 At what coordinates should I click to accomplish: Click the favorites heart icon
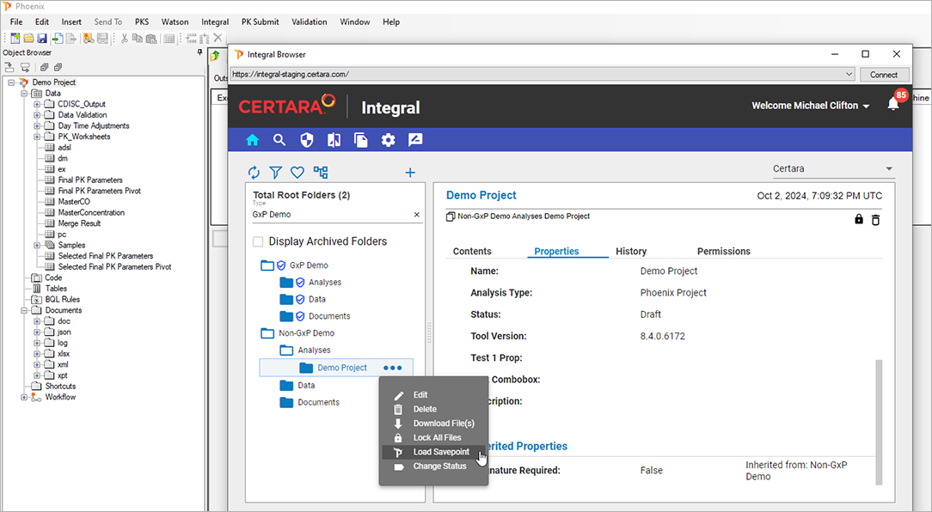coord(297,173)
